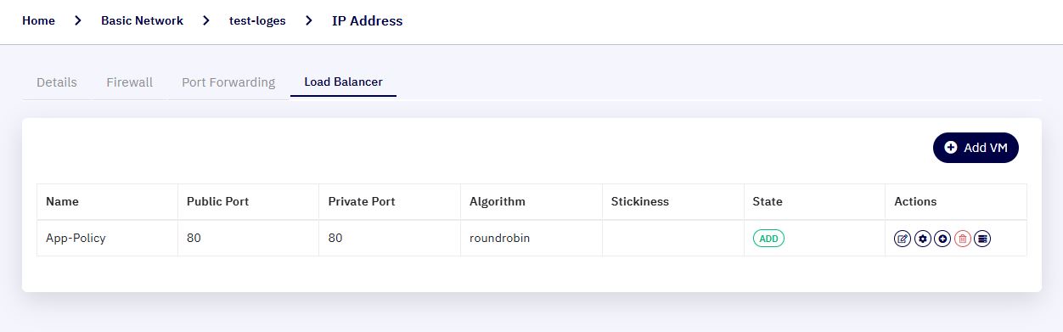Click the plus icon inside Add VM button
Image resolution: width=1063 pixels, height=332 pixels.
click(x=951, y=148)
